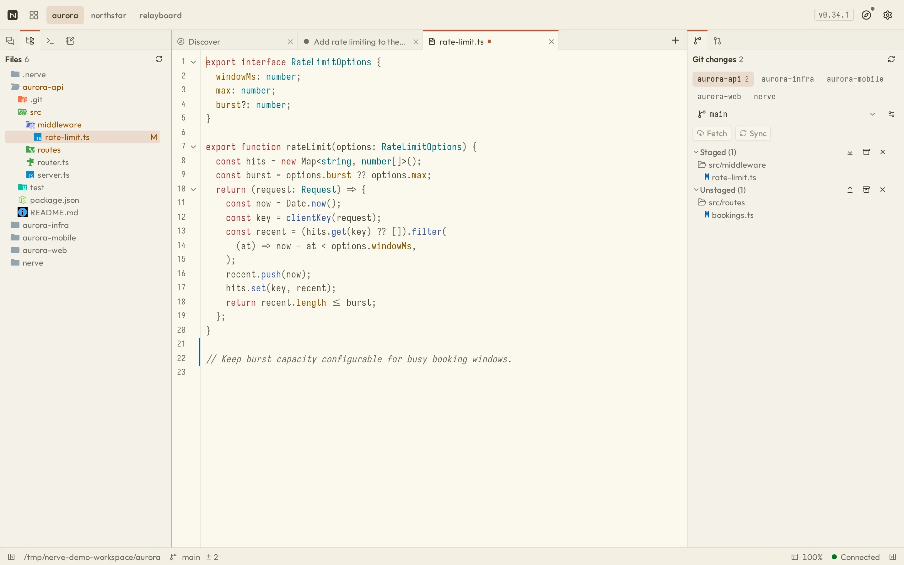Open the pull requests panel icon
This screenshot has height=565, width=904.
coord(718,41)
